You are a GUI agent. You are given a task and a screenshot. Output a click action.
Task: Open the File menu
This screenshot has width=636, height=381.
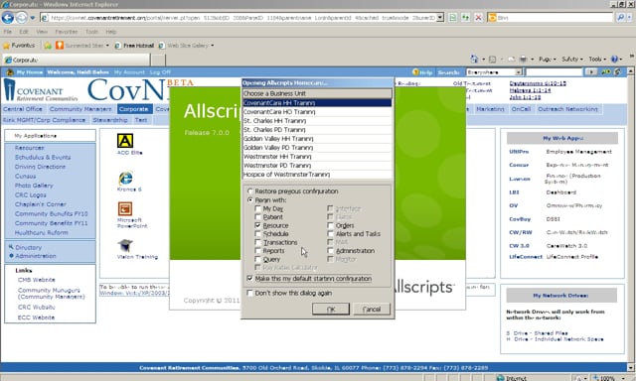8,32
